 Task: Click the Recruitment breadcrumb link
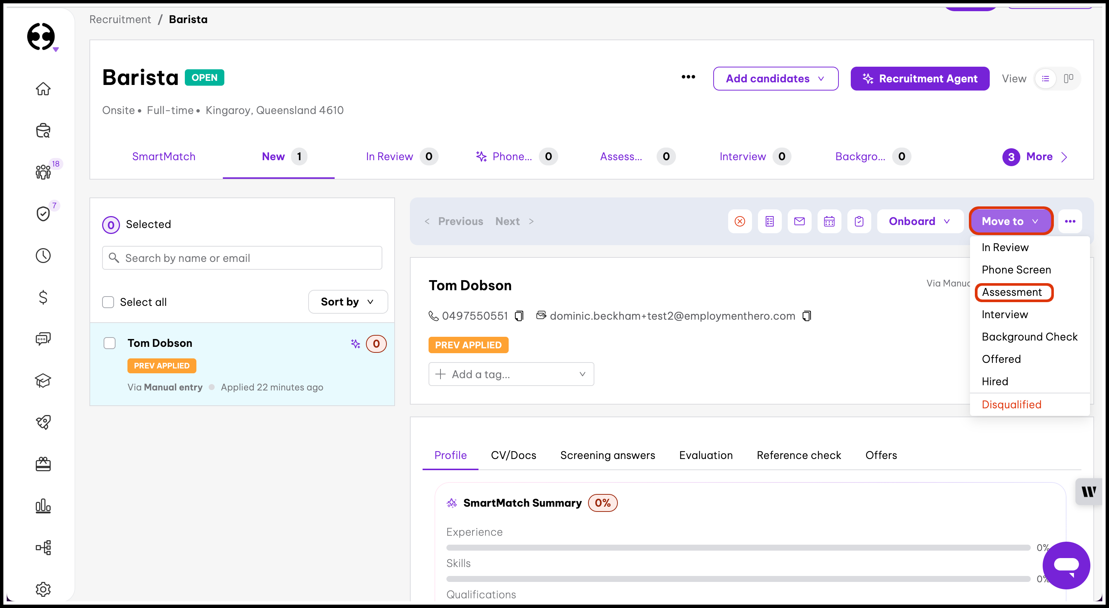click(120, 19)
